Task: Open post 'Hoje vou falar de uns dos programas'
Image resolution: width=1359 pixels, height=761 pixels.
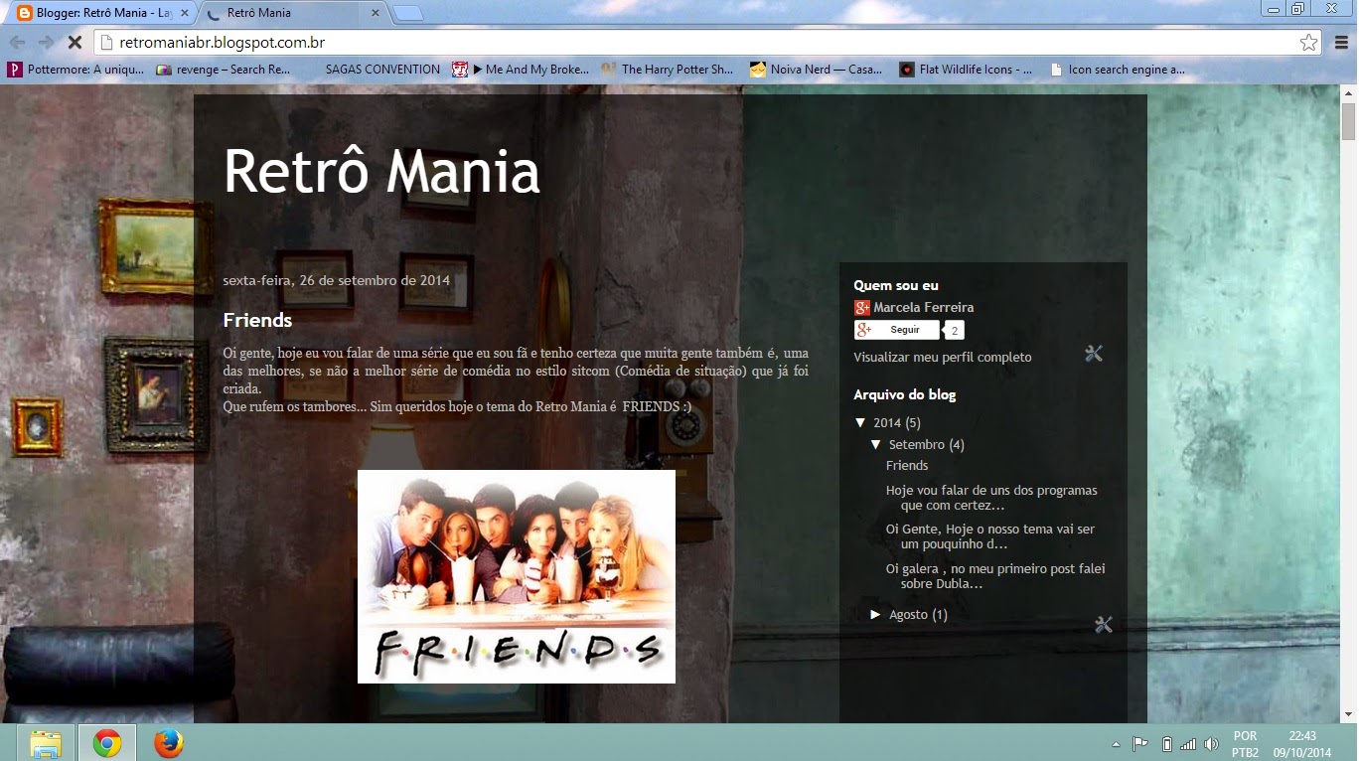Action: (991, 498)
